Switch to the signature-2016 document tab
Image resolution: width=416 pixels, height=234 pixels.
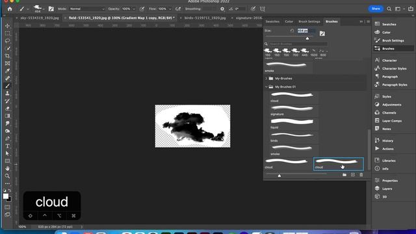249,18
